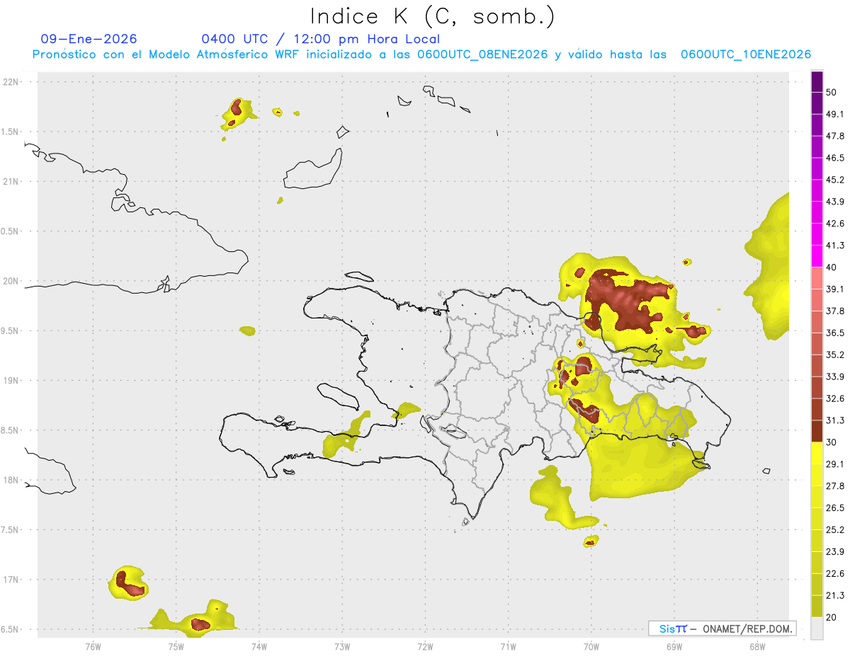Click the longitude label "69W"

click(x=674, y=647)
